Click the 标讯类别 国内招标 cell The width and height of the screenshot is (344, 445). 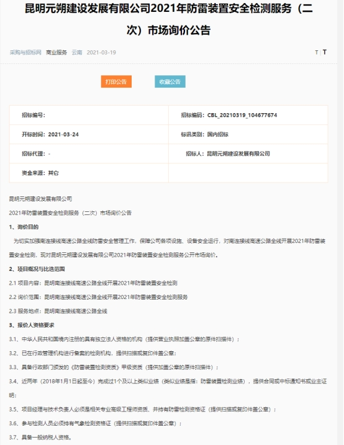(248, 134)
